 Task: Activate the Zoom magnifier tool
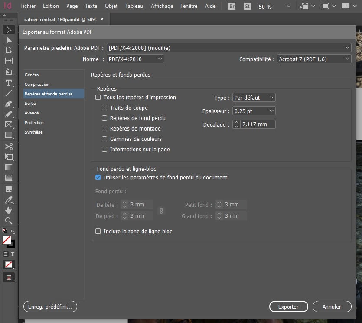point(8,221)
